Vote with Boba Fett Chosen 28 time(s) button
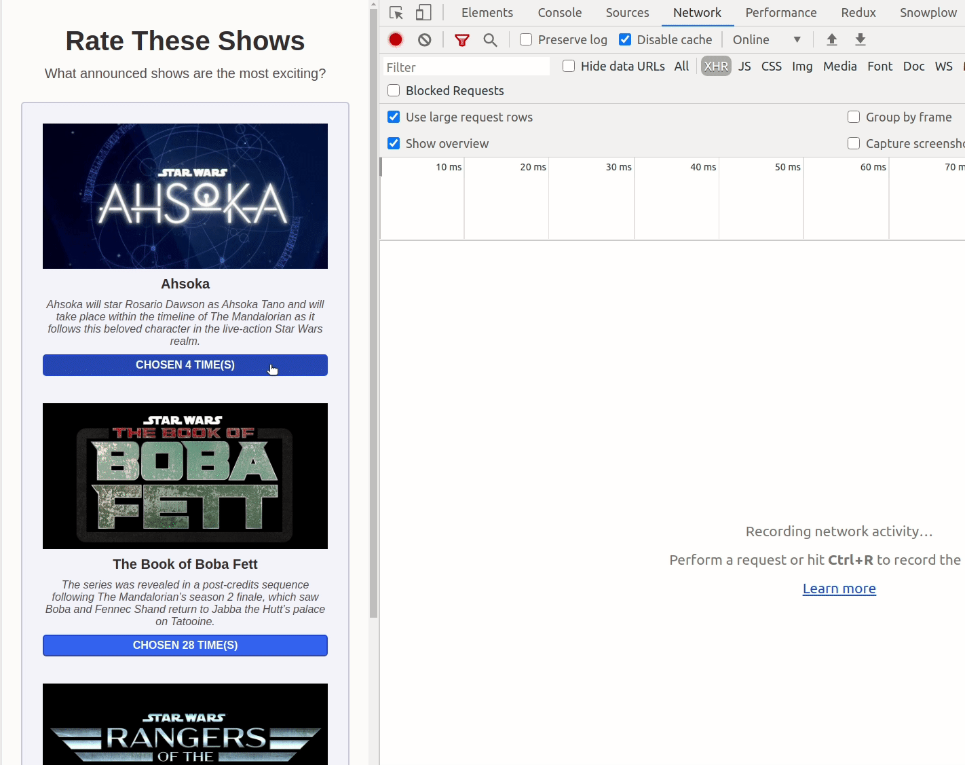965x765 pixels. [x=185, y=646]
